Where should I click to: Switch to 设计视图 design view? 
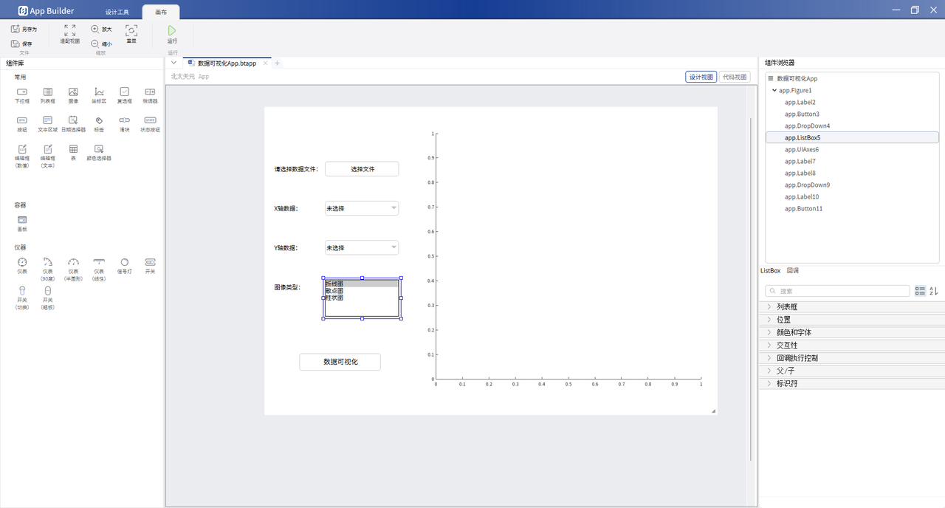tap(701, 77)
